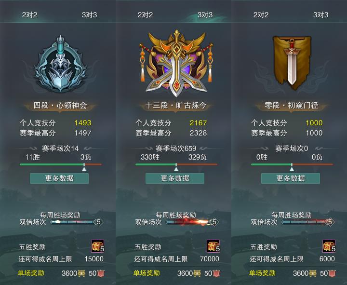Click the owl coin icon in middle panel
347x285 pixels.
click(197, 273)
